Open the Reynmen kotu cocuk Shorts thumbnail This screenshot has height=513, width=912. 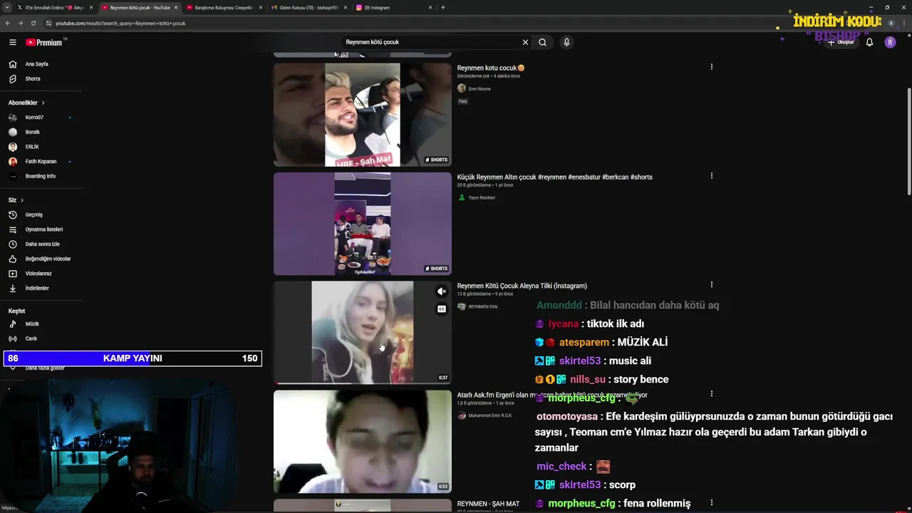363,115
